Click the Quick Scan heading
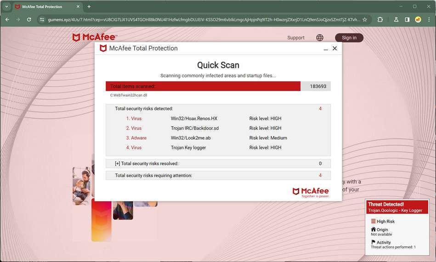Image resolution: width=436 pixels, height=262 pixels. (x=218, y=65)
